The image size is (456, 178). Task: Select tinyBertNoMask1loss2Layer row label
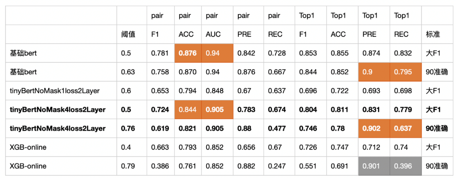point(55,91)
